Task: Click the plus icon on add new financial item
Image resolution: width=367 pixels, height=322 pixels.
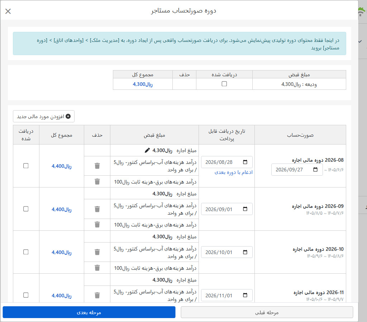Action: point(68,116)
